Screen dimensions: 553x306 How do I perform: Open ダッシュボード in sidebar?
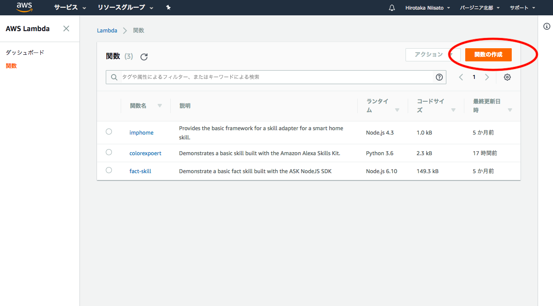[x=25, y=53]
